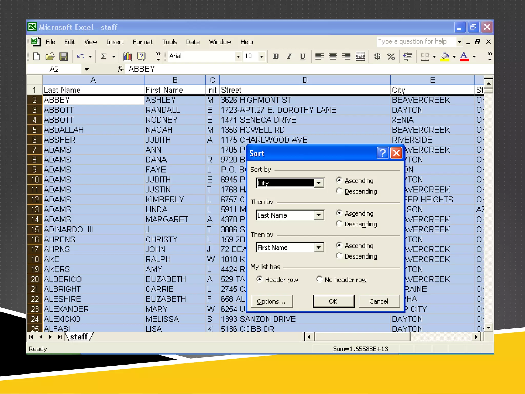Toggle Bold formatting button
Viewport: 525px width, 394px height.
pyautogui.click(x=276, y=56)
